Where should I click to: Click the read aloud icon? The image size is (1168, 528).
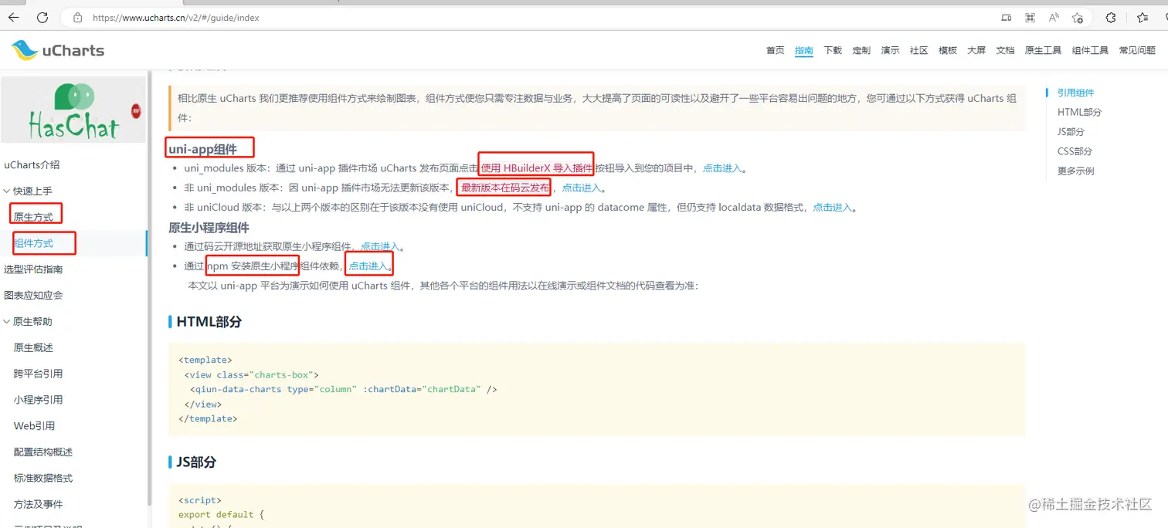click(1054, 17)
